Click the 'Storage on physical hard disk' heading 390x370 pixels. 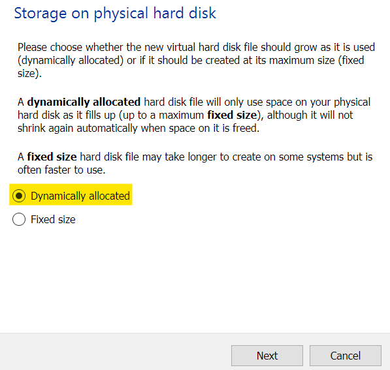pos(115,14)
